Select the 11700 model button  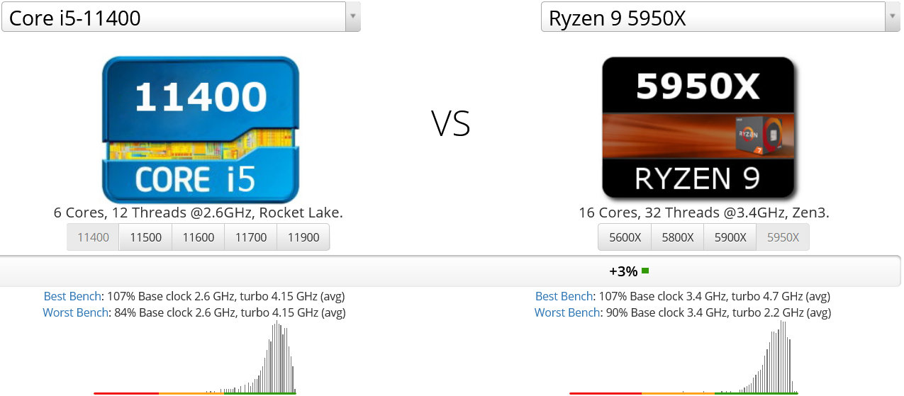click(x=251, y=237)
